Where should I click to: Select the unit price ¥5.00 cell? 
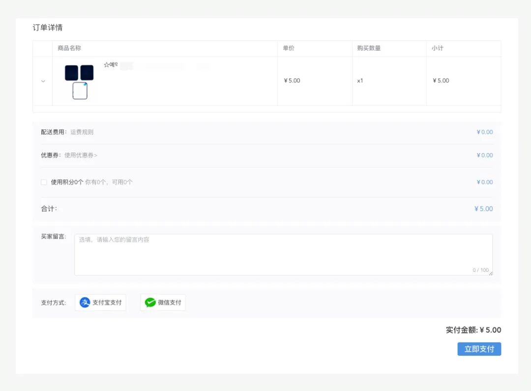point(292,81)
